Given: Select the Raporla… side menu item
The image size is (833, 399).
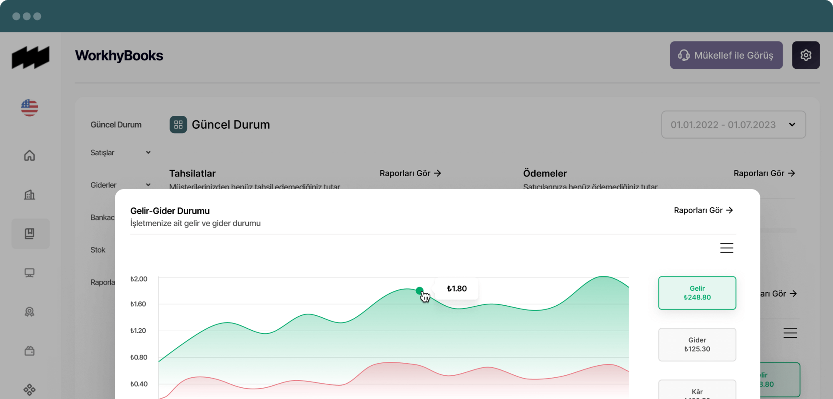Looking at the screenshot, I should (102, 282).
